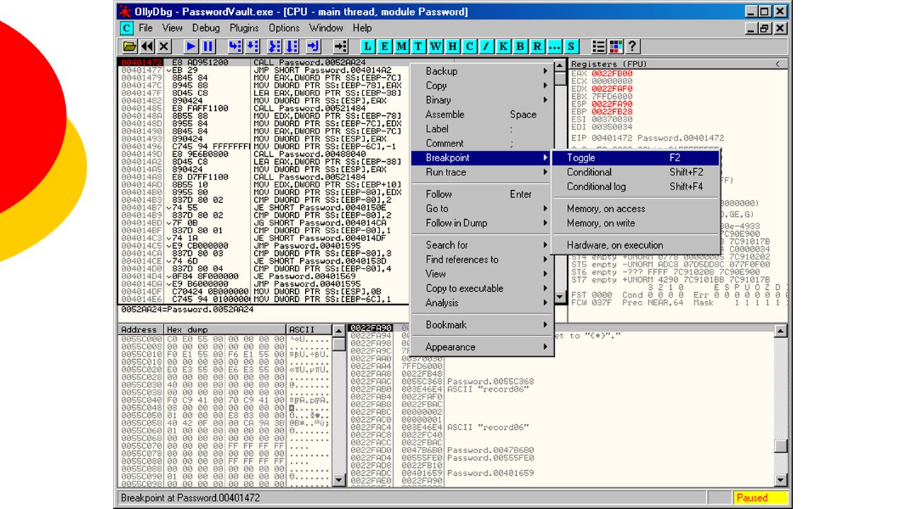Expand the Copy to executable submenu
The width and height of the screenshot is (906, 509).
tap(482, 288)
